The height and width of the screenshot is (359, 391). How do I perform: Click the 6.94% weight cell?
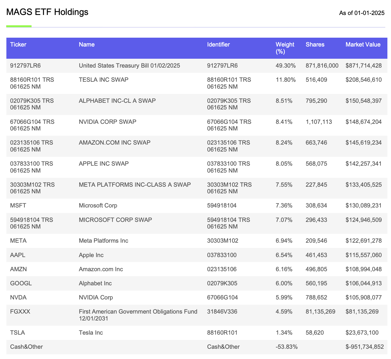[284, 241]
